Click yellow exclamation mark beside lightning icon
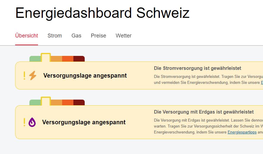 pyautogui.click(x=24, y=76)
